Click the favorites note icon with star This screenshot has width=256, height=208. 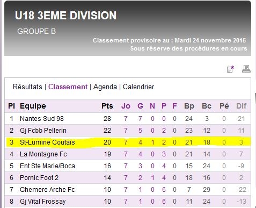(230, 69)
